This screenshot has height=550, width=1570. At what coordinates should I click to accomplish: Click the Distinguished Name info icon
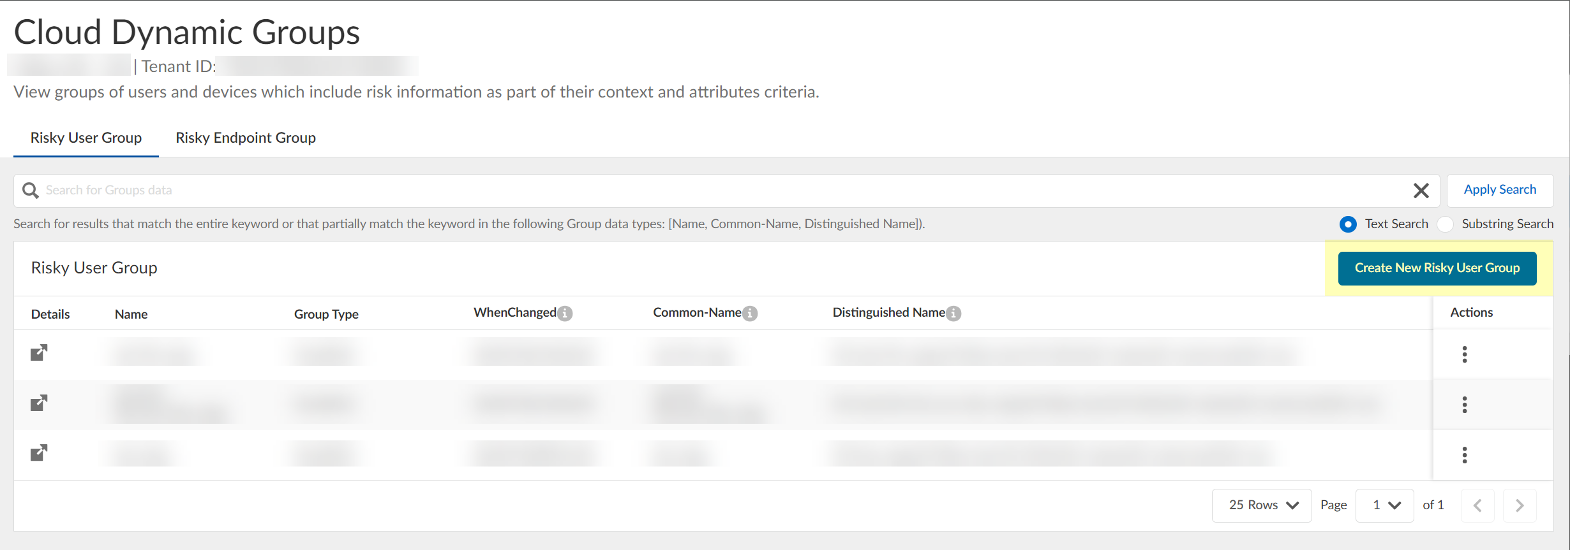click(x=953, y=314)
